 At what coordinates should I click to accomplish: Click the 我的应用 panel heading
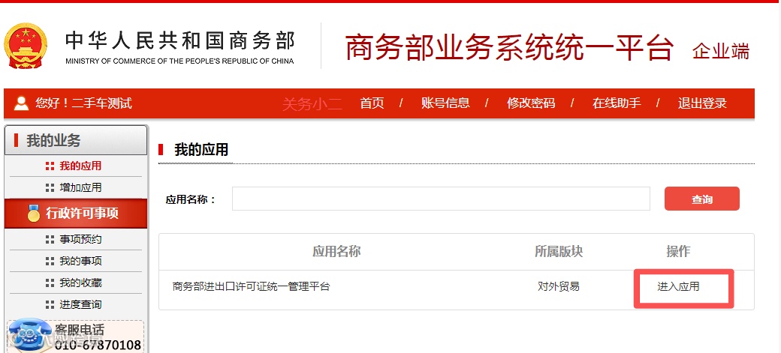coord(201,150)
